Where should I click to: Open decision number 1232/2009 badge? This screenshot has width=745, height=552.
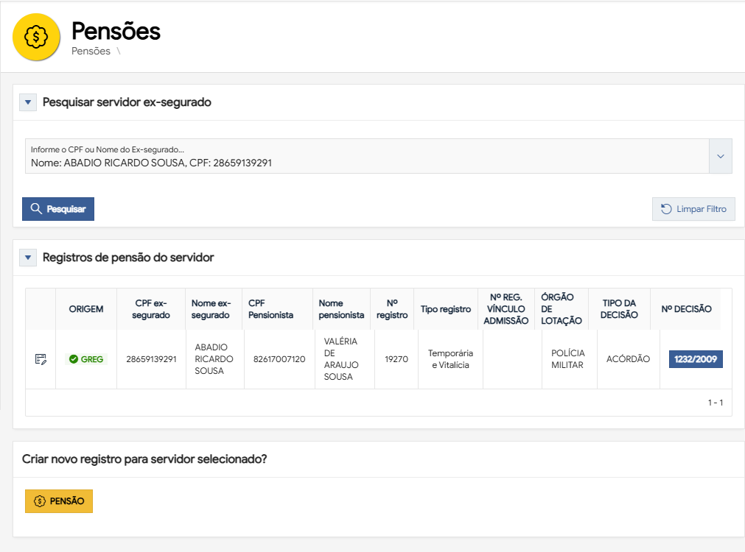696,359
